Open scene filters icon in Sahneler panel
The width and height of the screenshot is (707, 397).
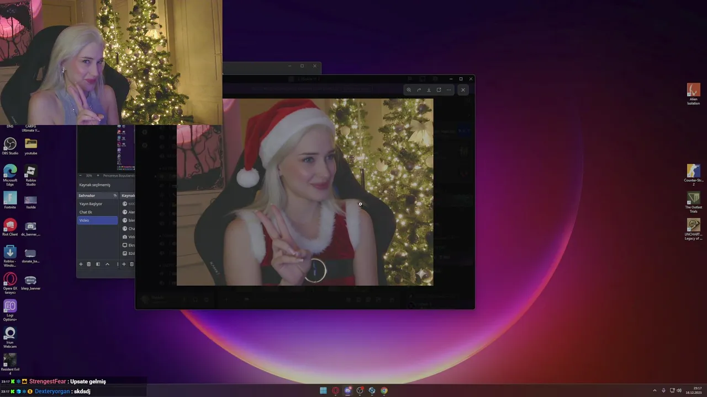coord(98,264)
